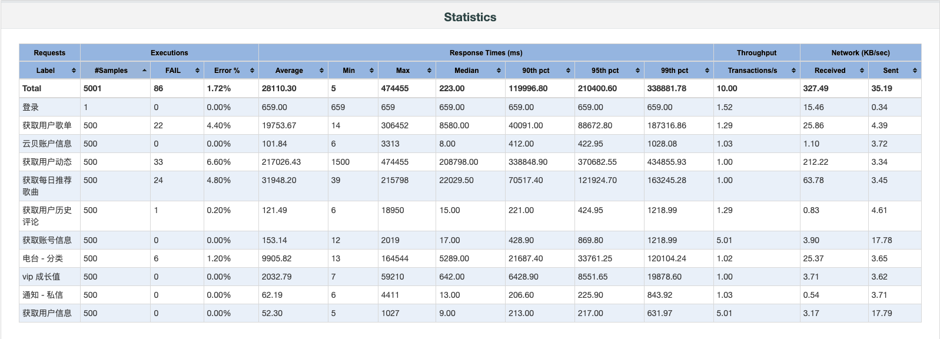Select the total throughput value 10.00
940x339 pixels.
pos(727,88)
